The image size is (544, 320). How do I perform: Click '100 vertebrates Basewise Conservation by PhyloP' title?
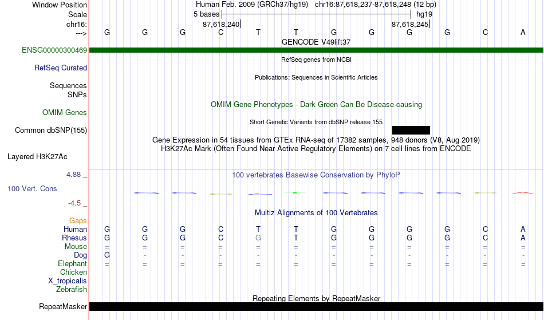(316, 175)
